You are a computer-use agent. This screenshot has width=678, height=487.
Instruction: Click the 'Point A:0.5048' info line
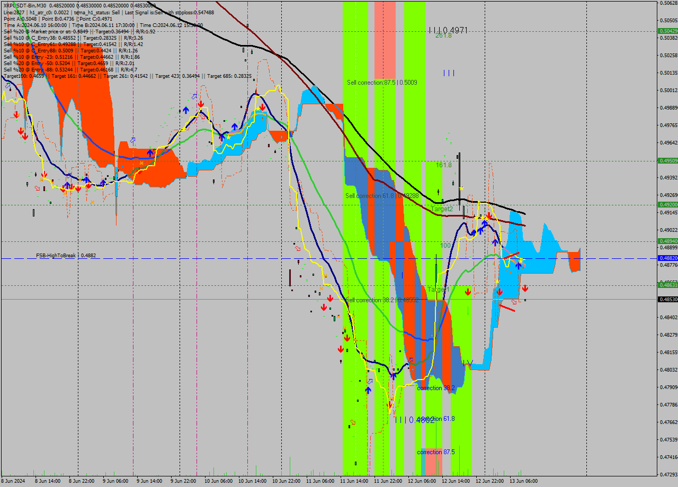pos(58,19)
